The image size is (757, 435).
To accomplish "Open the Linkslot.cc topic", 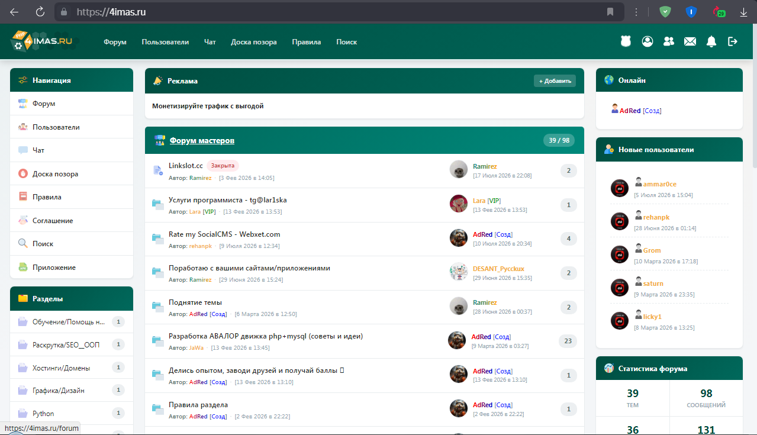I will click(186, 166).
